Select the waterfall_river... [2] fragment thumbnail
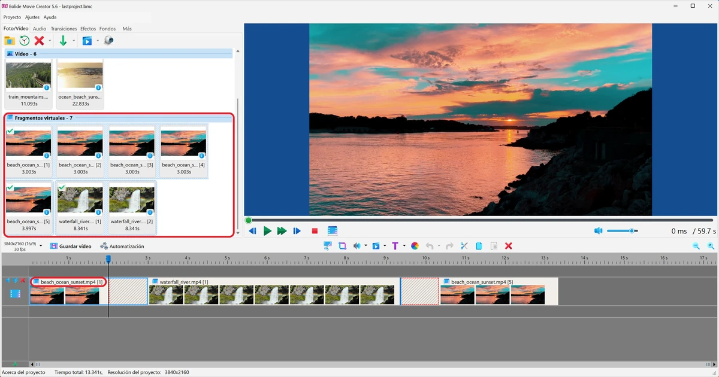This screenshot has height=377, width=719. 131,200
